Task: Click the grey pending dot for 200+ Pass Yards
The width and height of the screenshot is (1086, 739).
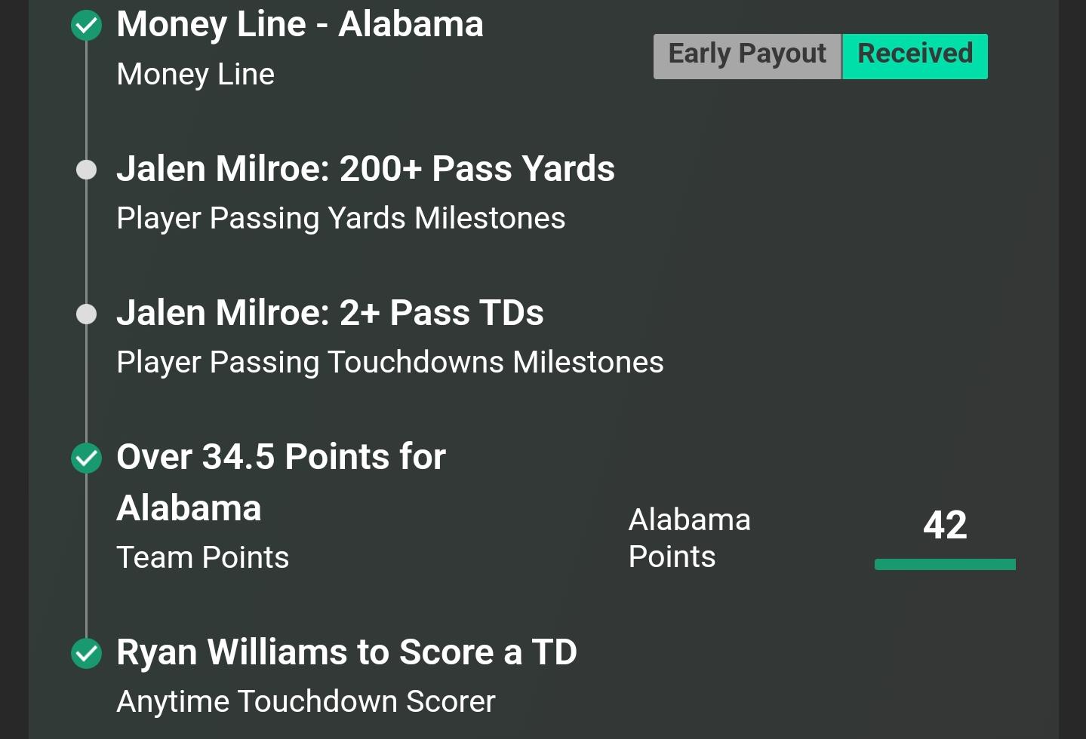Action: tap(87, 170)
